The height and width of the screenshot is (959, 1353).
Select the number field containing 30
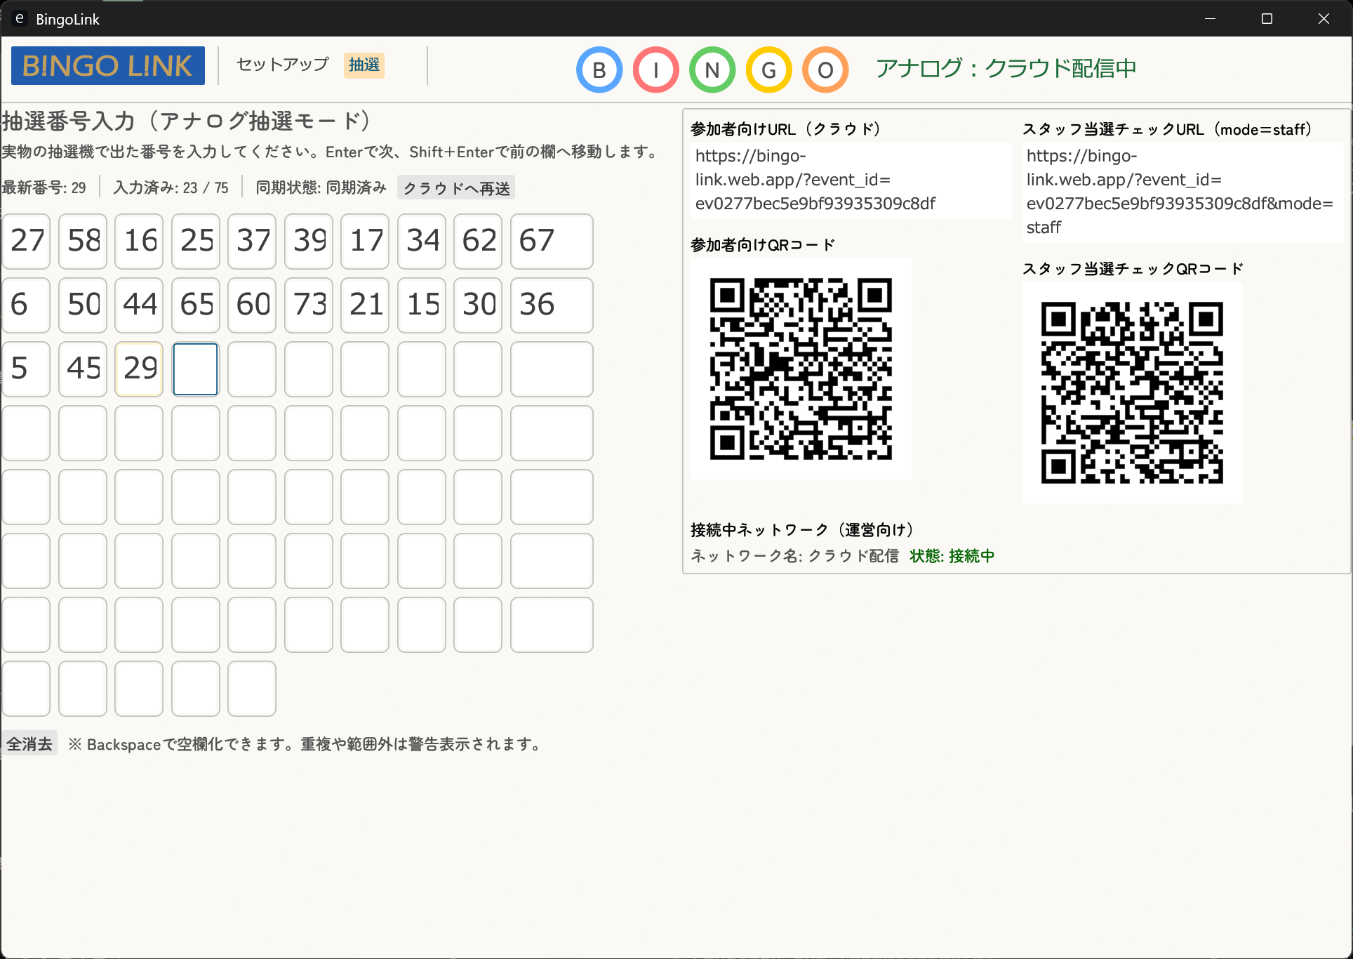coord(478,305)
